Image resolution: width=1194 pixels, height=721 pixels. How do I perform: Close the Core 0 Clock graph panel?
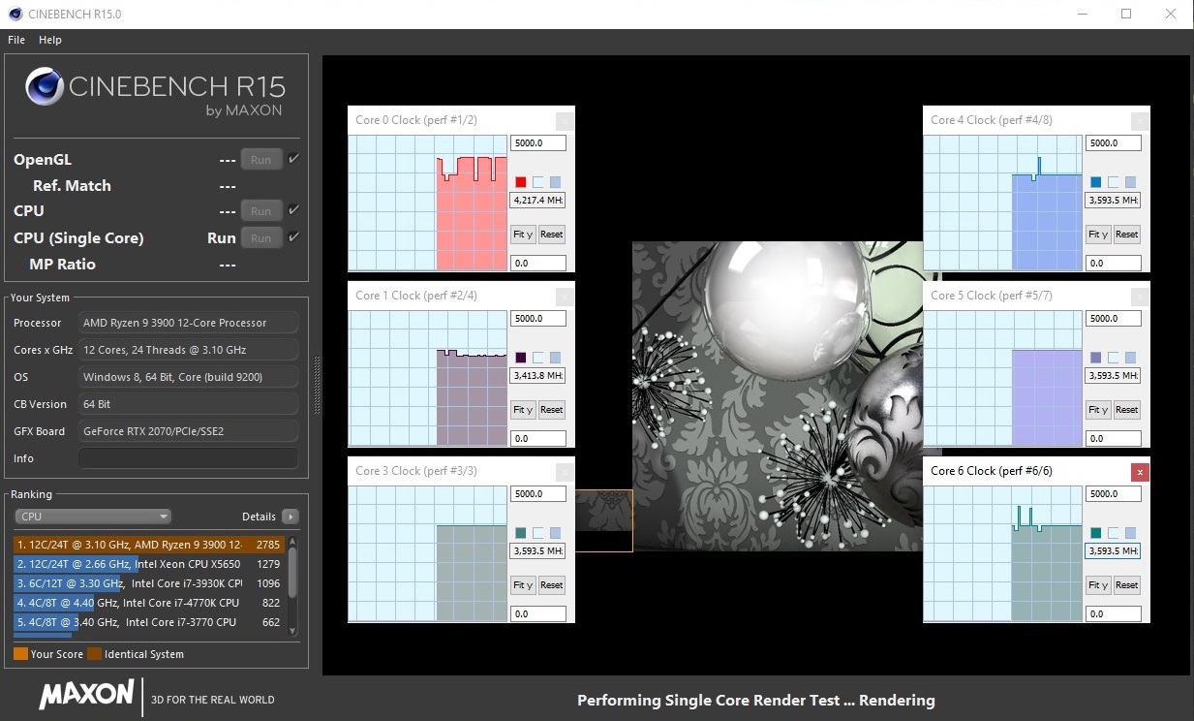coord(565,120)
